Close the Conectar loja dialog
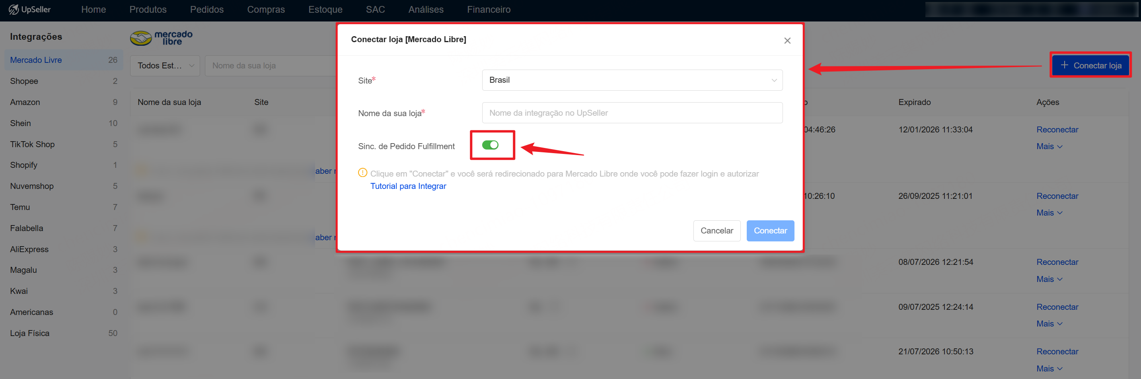This screenshot has height=379, width=1141. pyautogui.click(x=787, y=41)
